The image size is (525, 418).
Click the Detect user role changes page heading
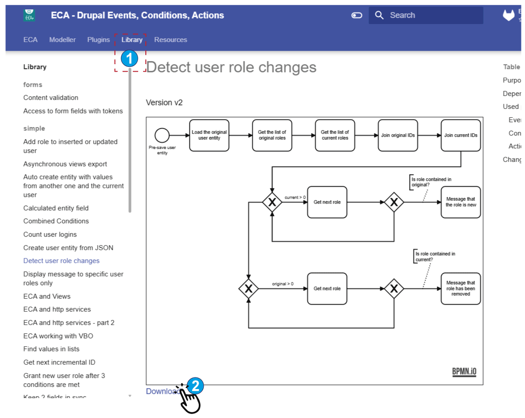pyautogui.click(x=231, y=67)
